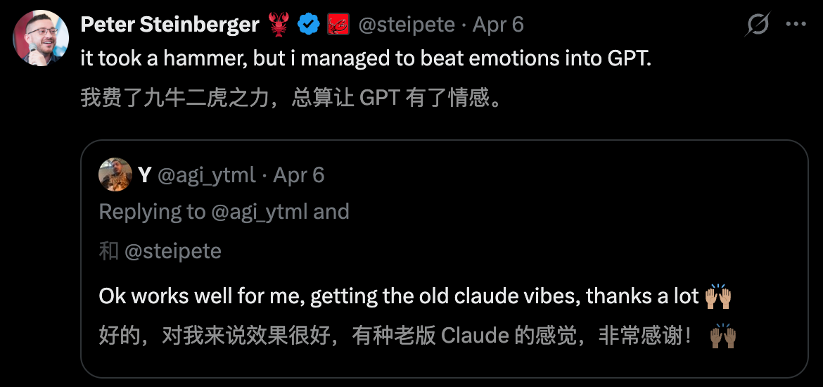Click the red lobster affiliation badge

click(x=338, y=25)
